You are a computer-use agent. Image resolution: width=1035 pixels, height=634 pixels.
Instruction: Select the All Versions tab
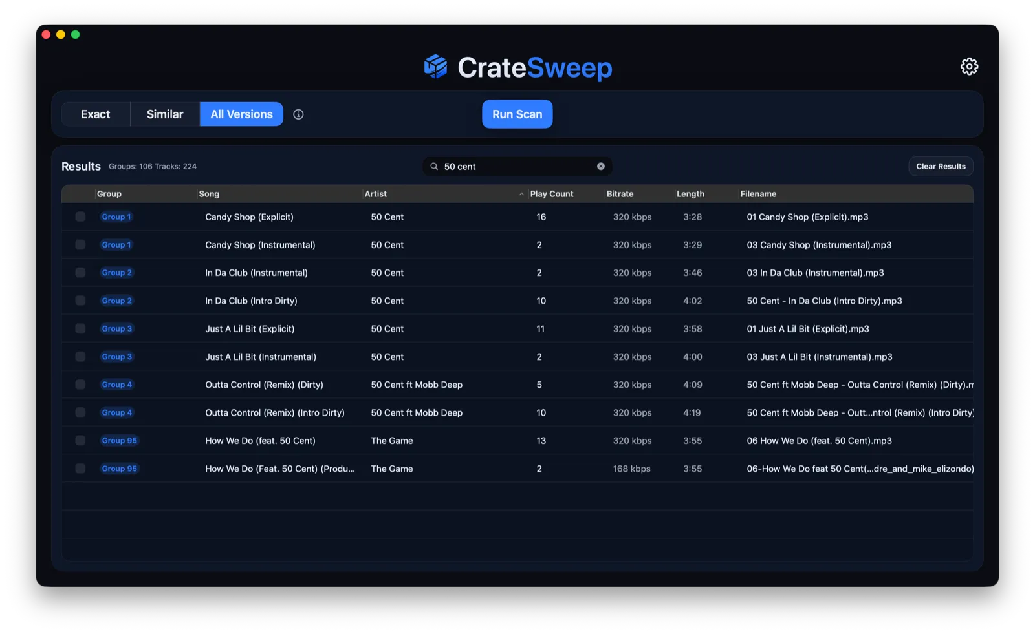[x=242, y=114]
